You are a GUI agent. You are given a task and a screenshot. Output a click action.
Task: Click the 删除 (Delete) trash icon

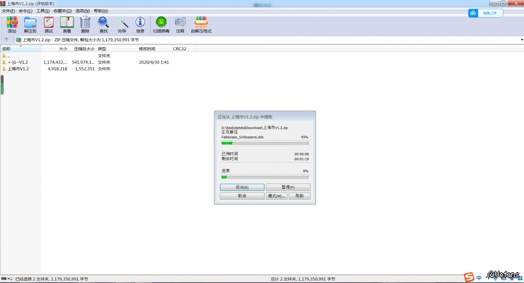point(85,25)
